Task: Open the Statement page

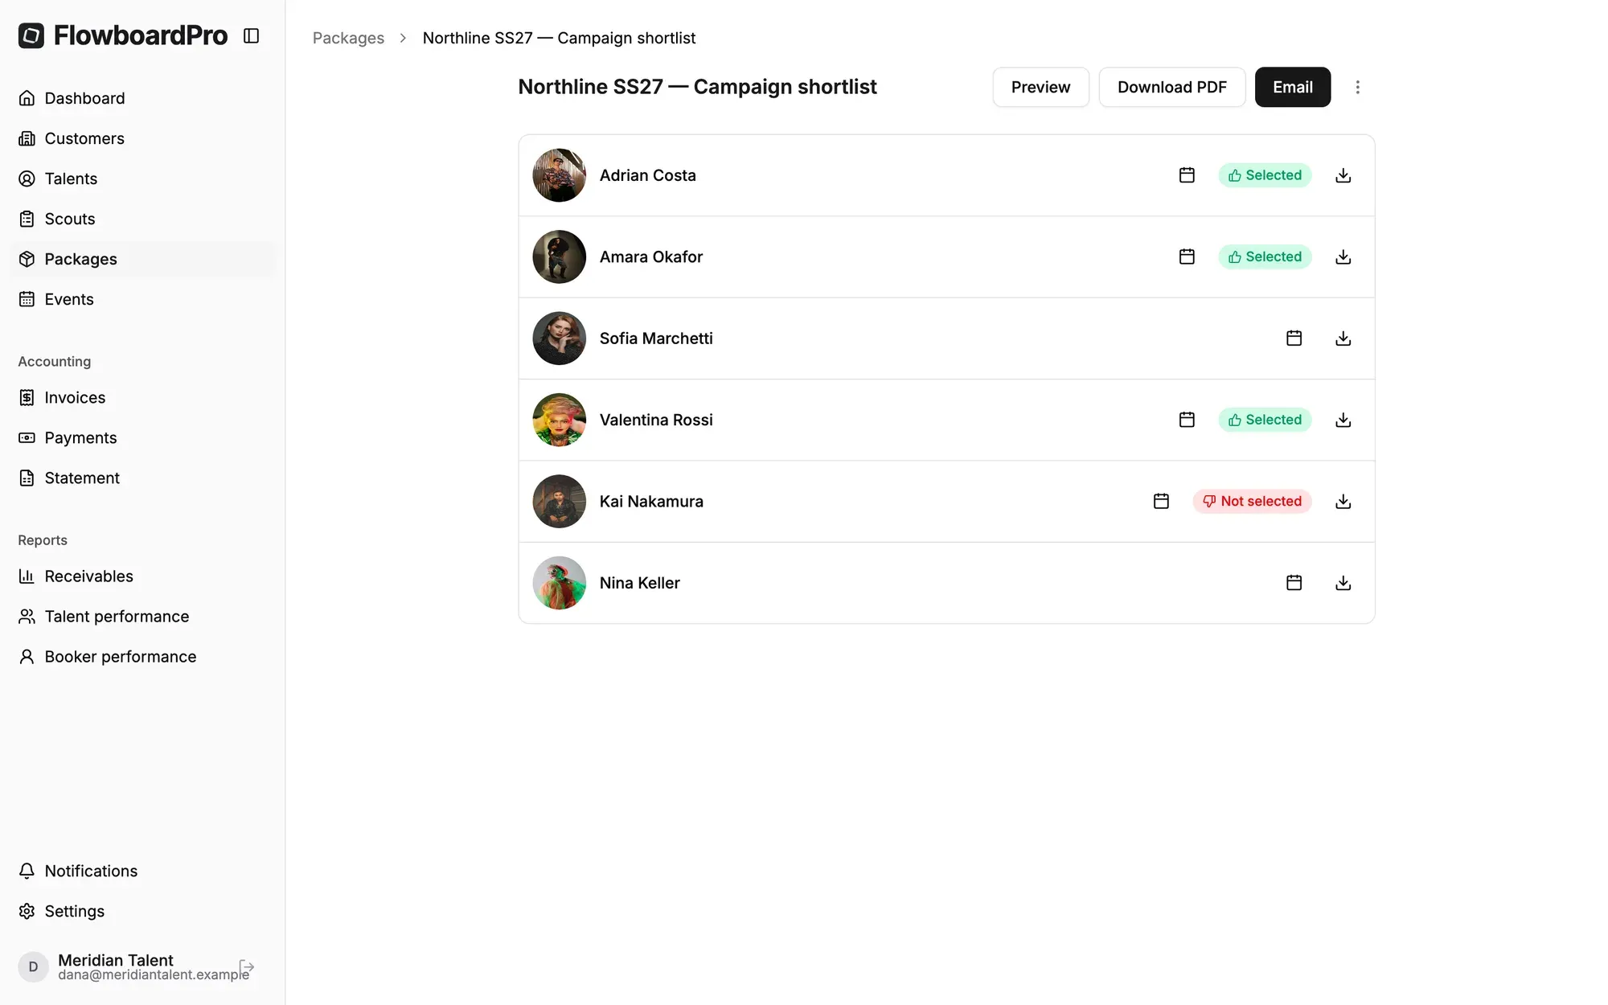Action: click(x=142, y=478)
